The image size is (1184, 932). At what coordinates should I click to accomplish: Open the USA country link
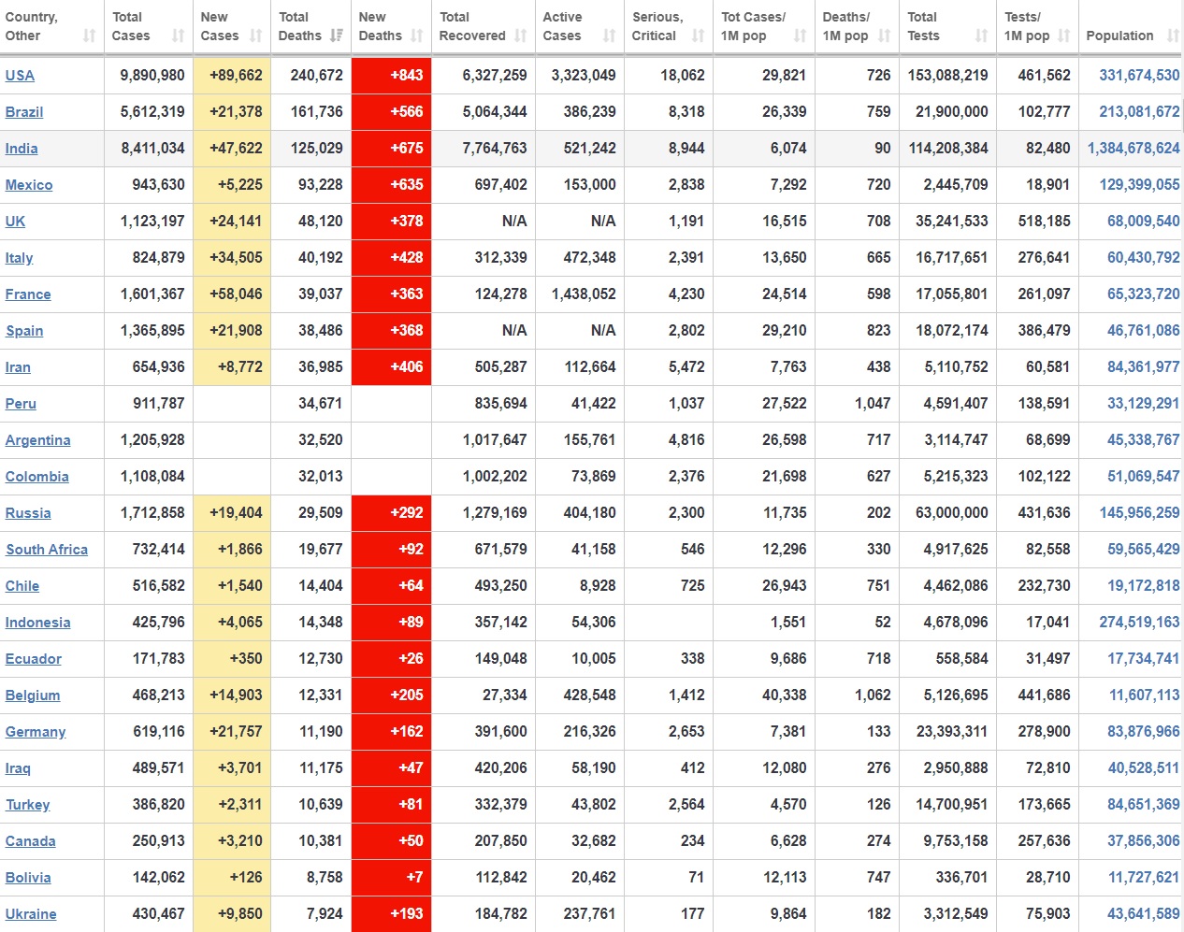pyautogui.click(x=20, y=76)
